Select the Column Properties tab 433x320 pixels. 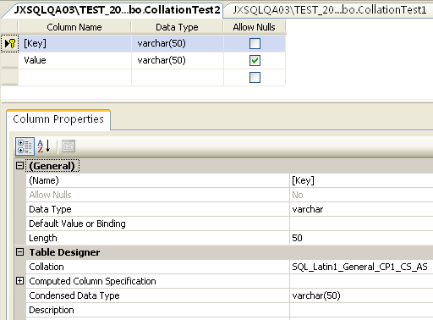click(x=58, y=119)
